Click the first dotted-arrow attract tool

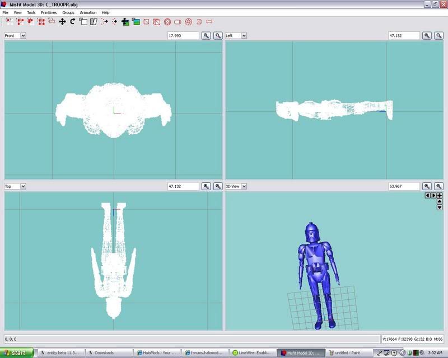pos(104,21)
